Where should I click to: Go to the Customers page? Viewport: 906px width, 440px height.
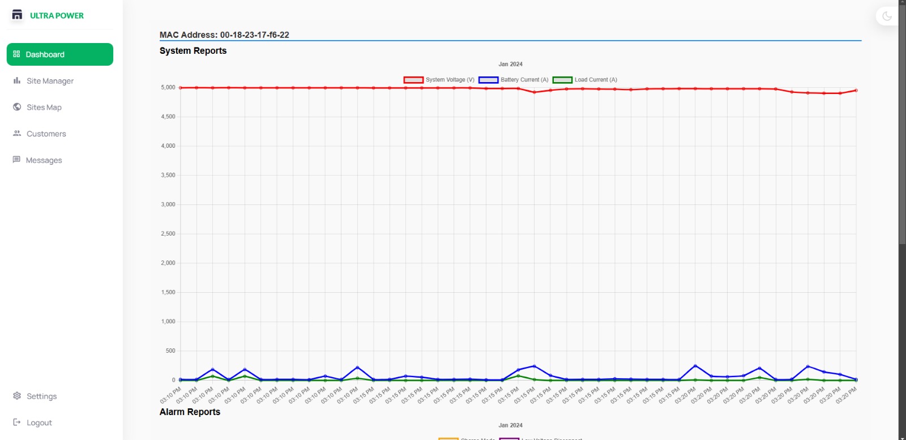(46, 134)
